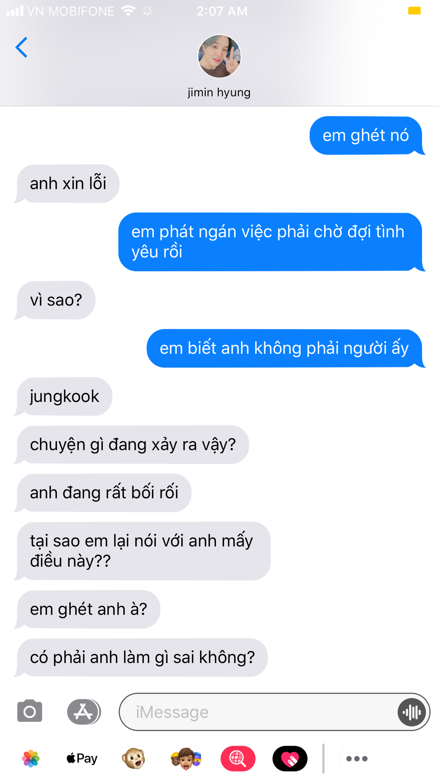
Task: Tap the "em ghét nó" blue bubble
Action: pos(367,135)
